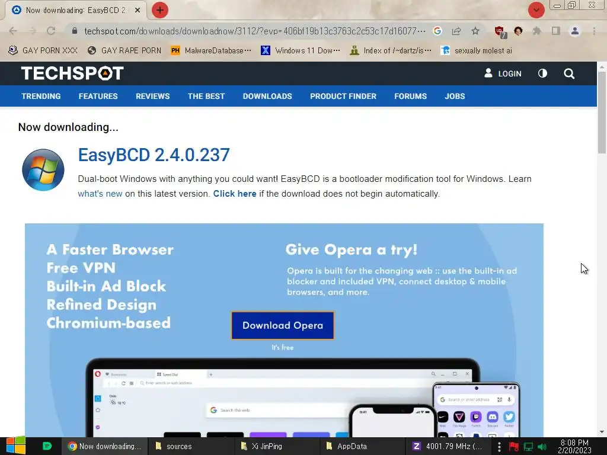Open the round avatar extension icon

coord(518,31)
